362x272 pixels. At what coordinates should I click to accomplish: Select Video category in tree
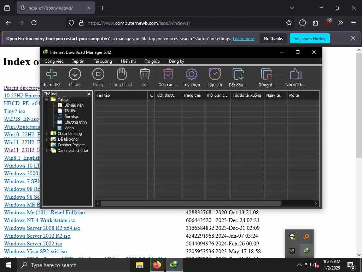click(x=69, y=128)
